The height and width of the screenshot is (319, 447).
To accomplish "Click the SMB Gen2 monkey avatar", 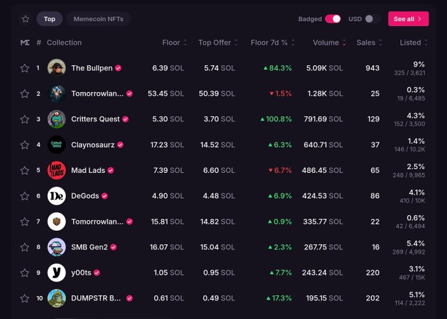I will click(57, 247).
